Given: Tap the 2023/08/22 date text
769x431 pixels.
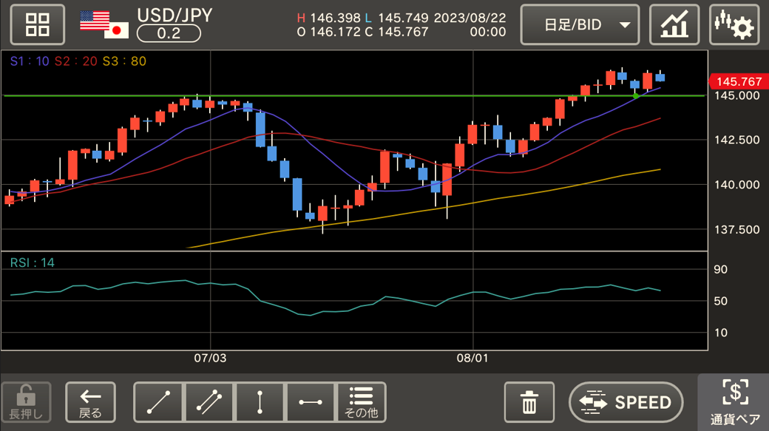Looking at the screenshot, I should click(x=470, y=18).
